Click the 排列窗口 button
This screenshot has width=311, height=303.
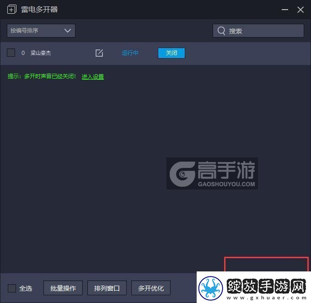[x=107, y=288]
